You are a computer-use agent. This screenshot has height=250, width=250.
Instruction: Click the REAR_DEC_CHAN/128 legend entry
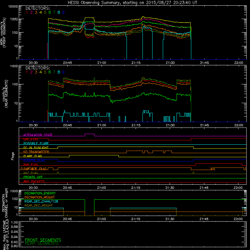41,202
